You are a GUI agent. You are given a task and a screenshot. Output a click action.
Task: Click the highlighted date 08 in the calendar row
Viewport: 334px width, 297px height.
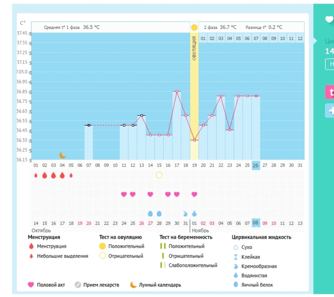tap(256, 223)
